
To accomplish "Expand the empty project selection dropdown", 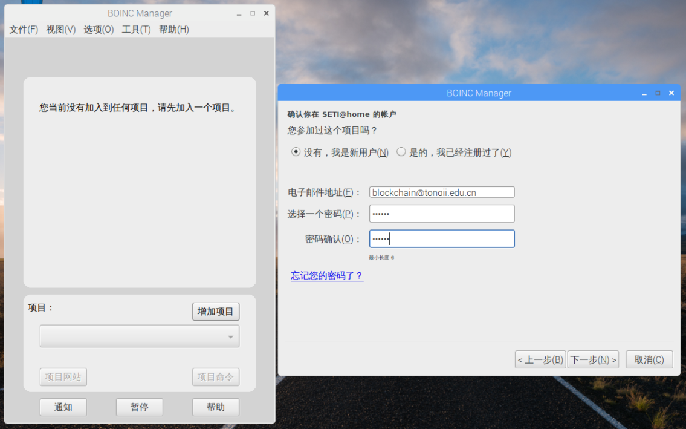I will (139, 336).
